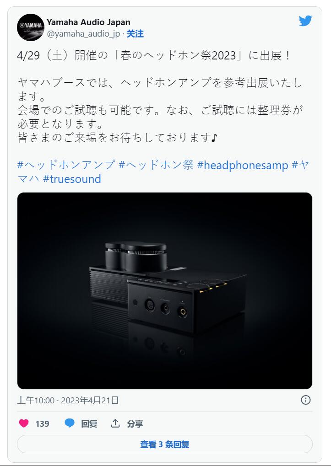Like the tweet with the heart icon
The height and width of the screenshot is (466, 331).
24,423
